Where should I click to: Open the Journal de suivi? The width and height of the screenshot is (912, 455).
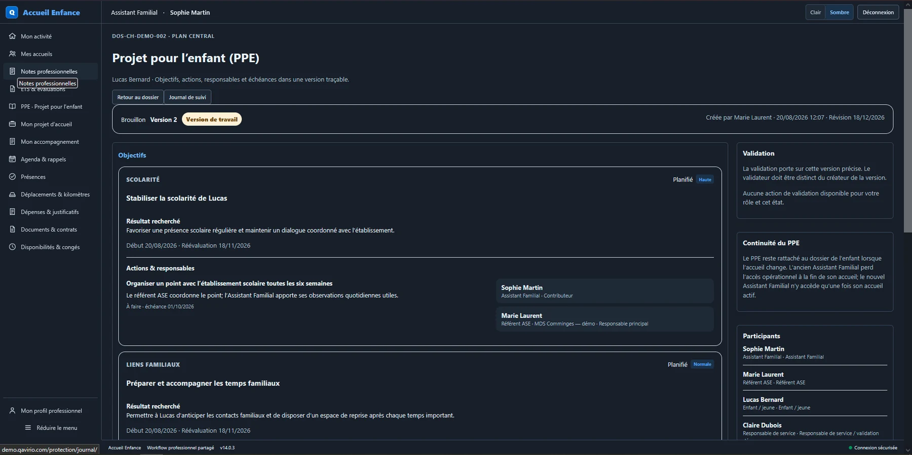click(x=187, y=97)
